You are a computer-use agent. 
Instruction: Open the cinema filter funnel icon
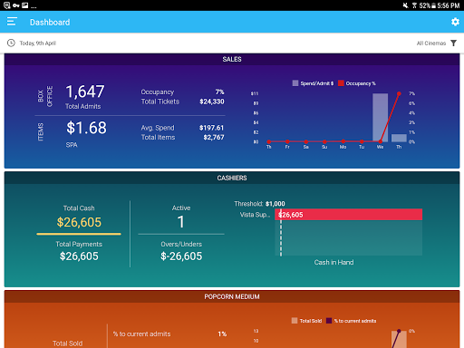[x=453, y=43]
